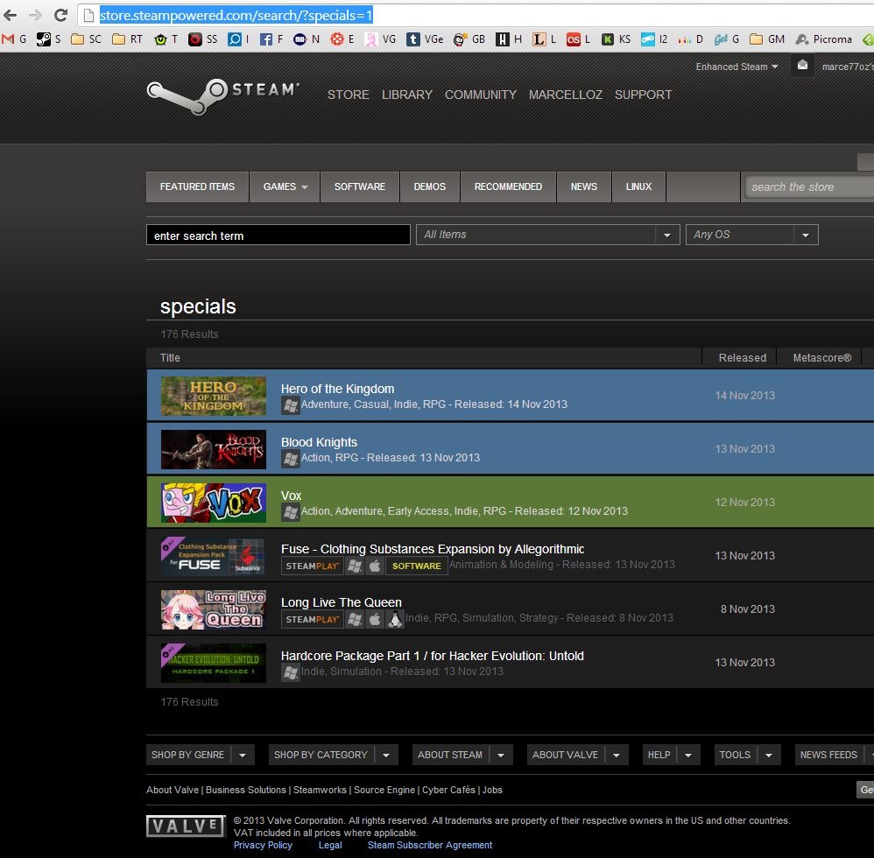874x858 pixels.
Task: Switch to the Recommended tab
Action: [x=508, y=186]
